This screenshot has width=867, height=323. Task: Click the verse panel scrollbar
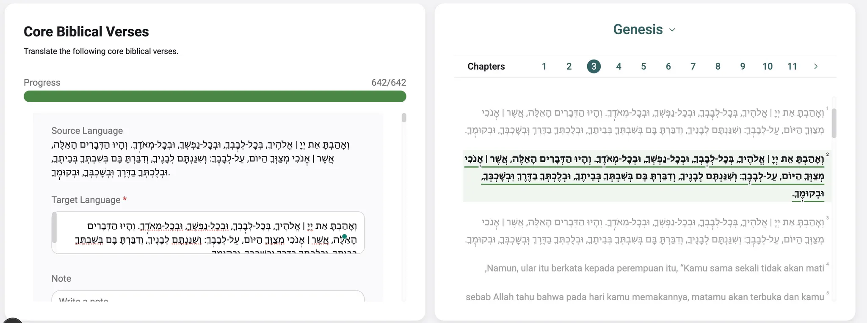click(x=834, y=123)
